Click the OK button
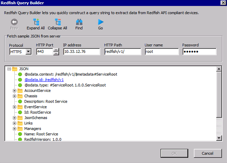 [x=174, y=153]
